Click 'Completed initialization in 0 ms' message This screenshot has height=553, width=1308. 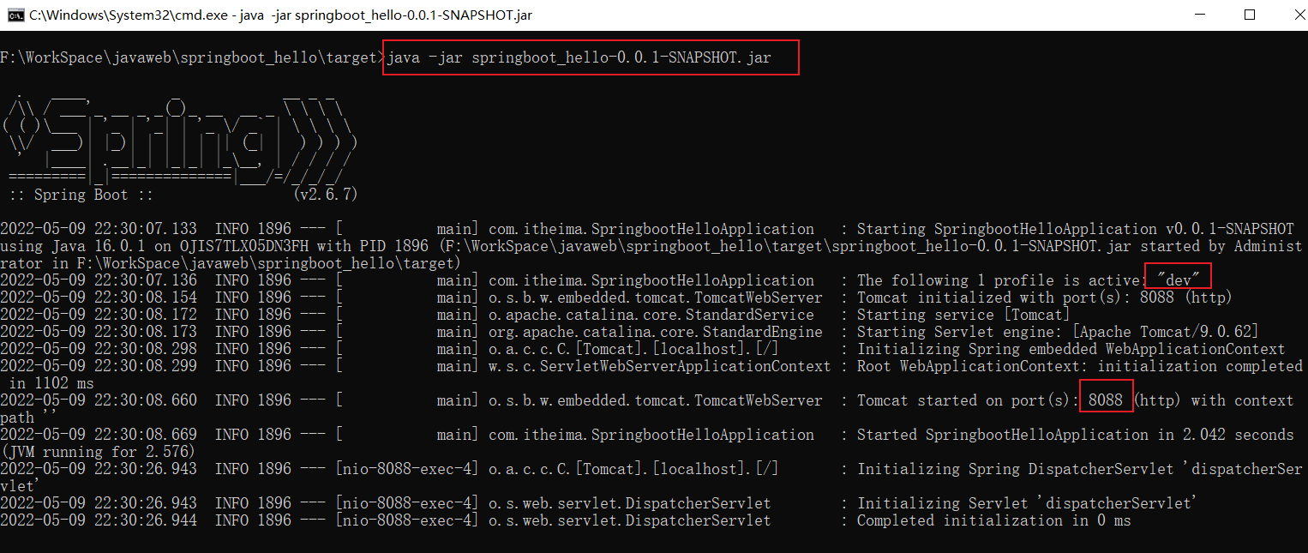(994, 520)
